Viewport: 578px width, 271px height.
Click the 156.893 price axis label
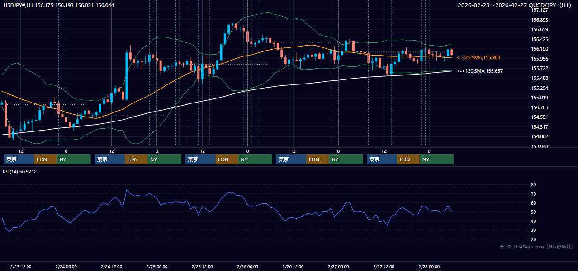539,20
